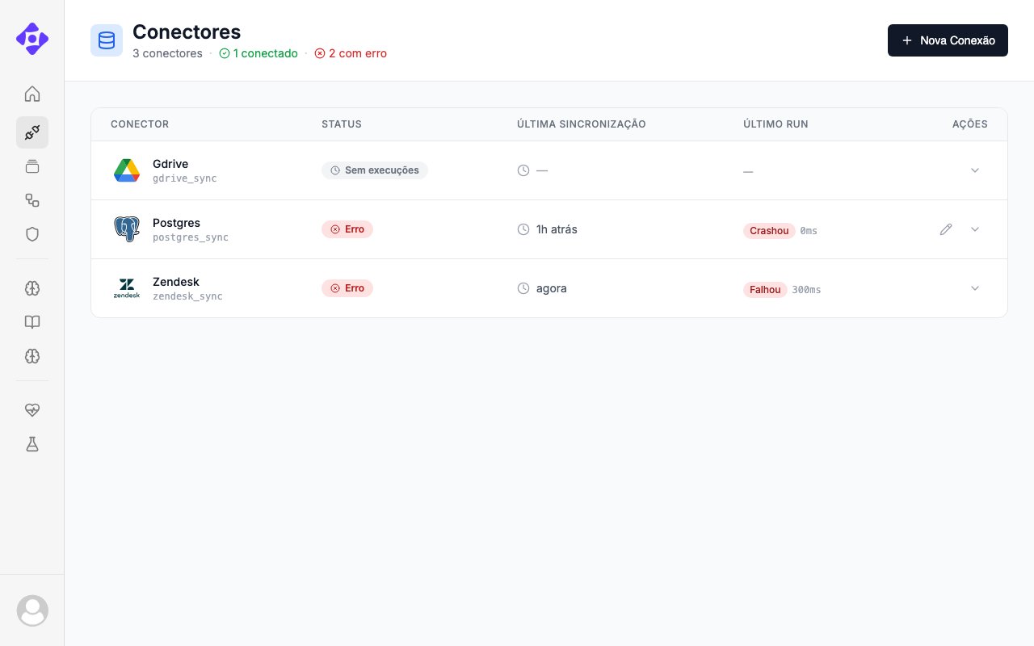Image resolution: width=1034 pixels, height=646 pixels.
Task: Expand the Zendesk row chevron
Action: click(975, 288)
